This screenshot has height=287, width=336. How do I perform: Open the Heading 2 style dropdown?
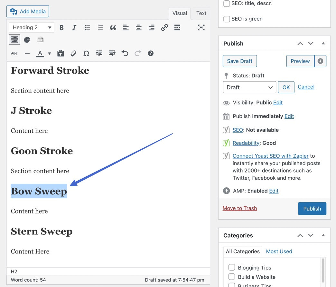[x=31, y=27]
